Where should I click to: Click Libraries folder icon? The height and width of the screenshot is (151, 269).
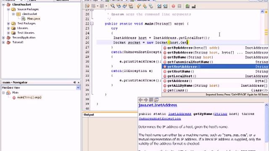13,28
